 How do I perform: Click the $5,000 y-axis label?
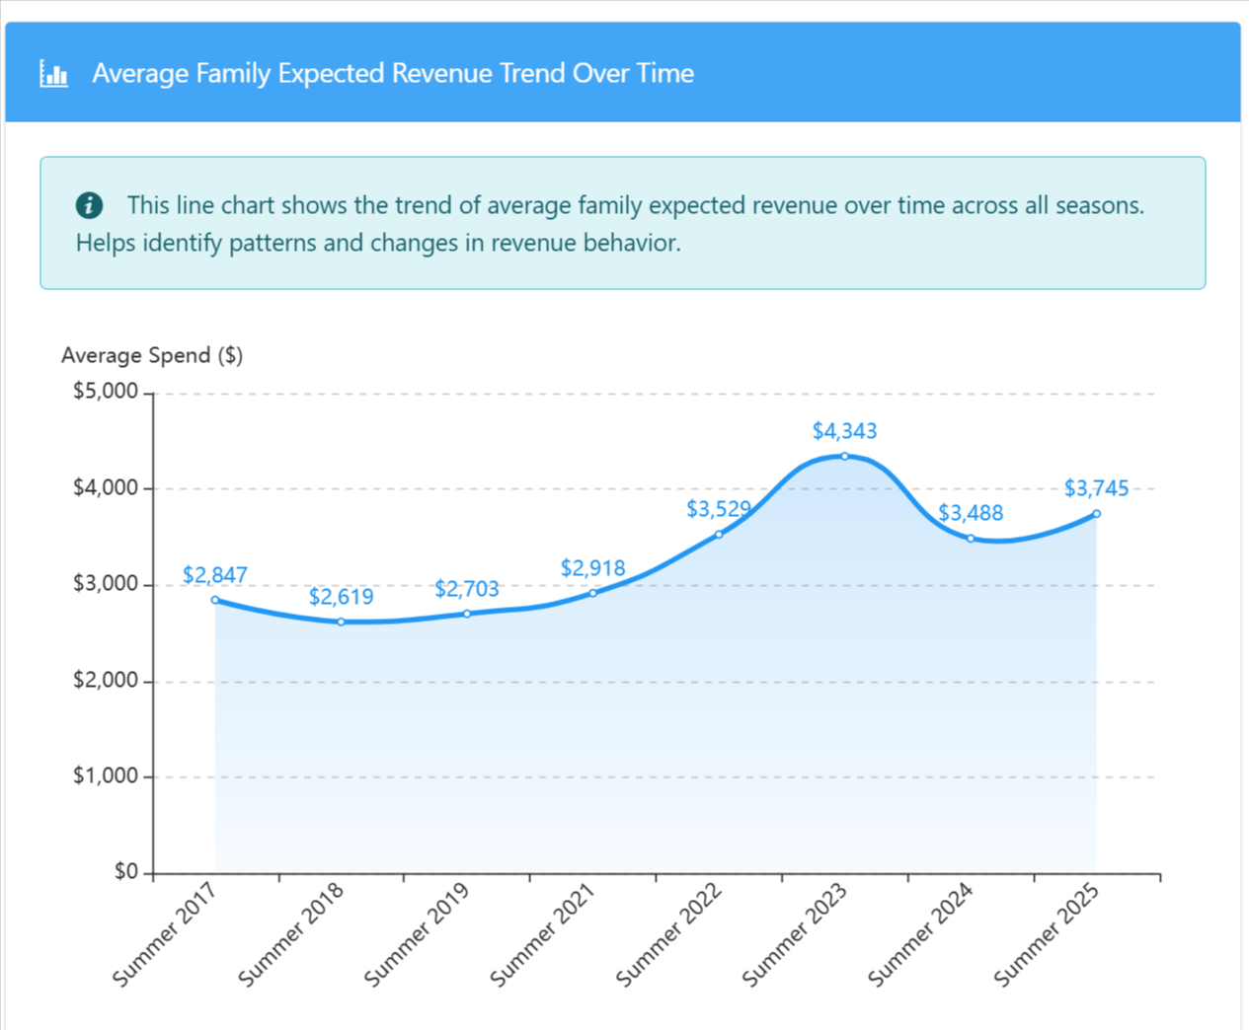[x=104, y=390]
